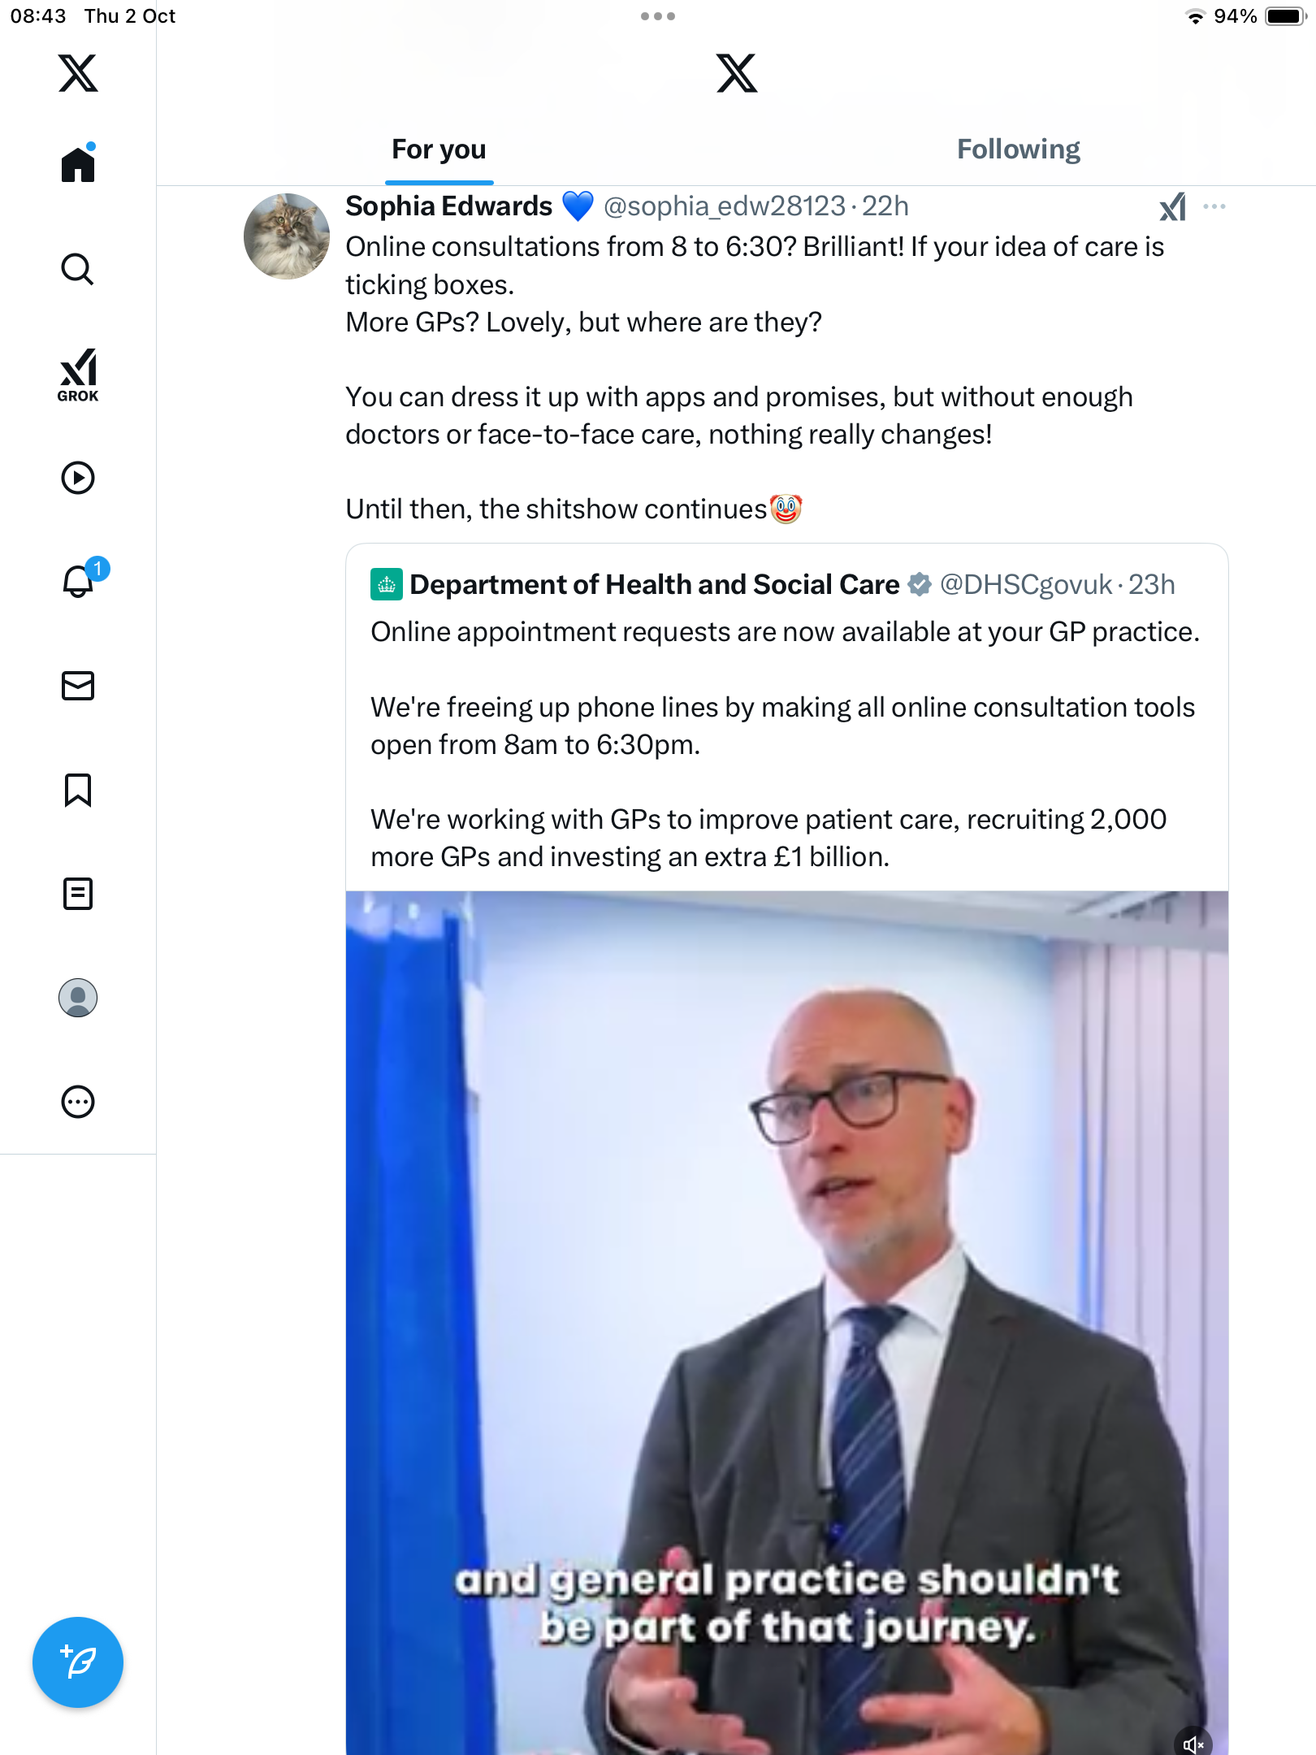Open the Home feed icon
Image resolution: width=1316 pixels, height=1755 pixels.
point(78,164)
